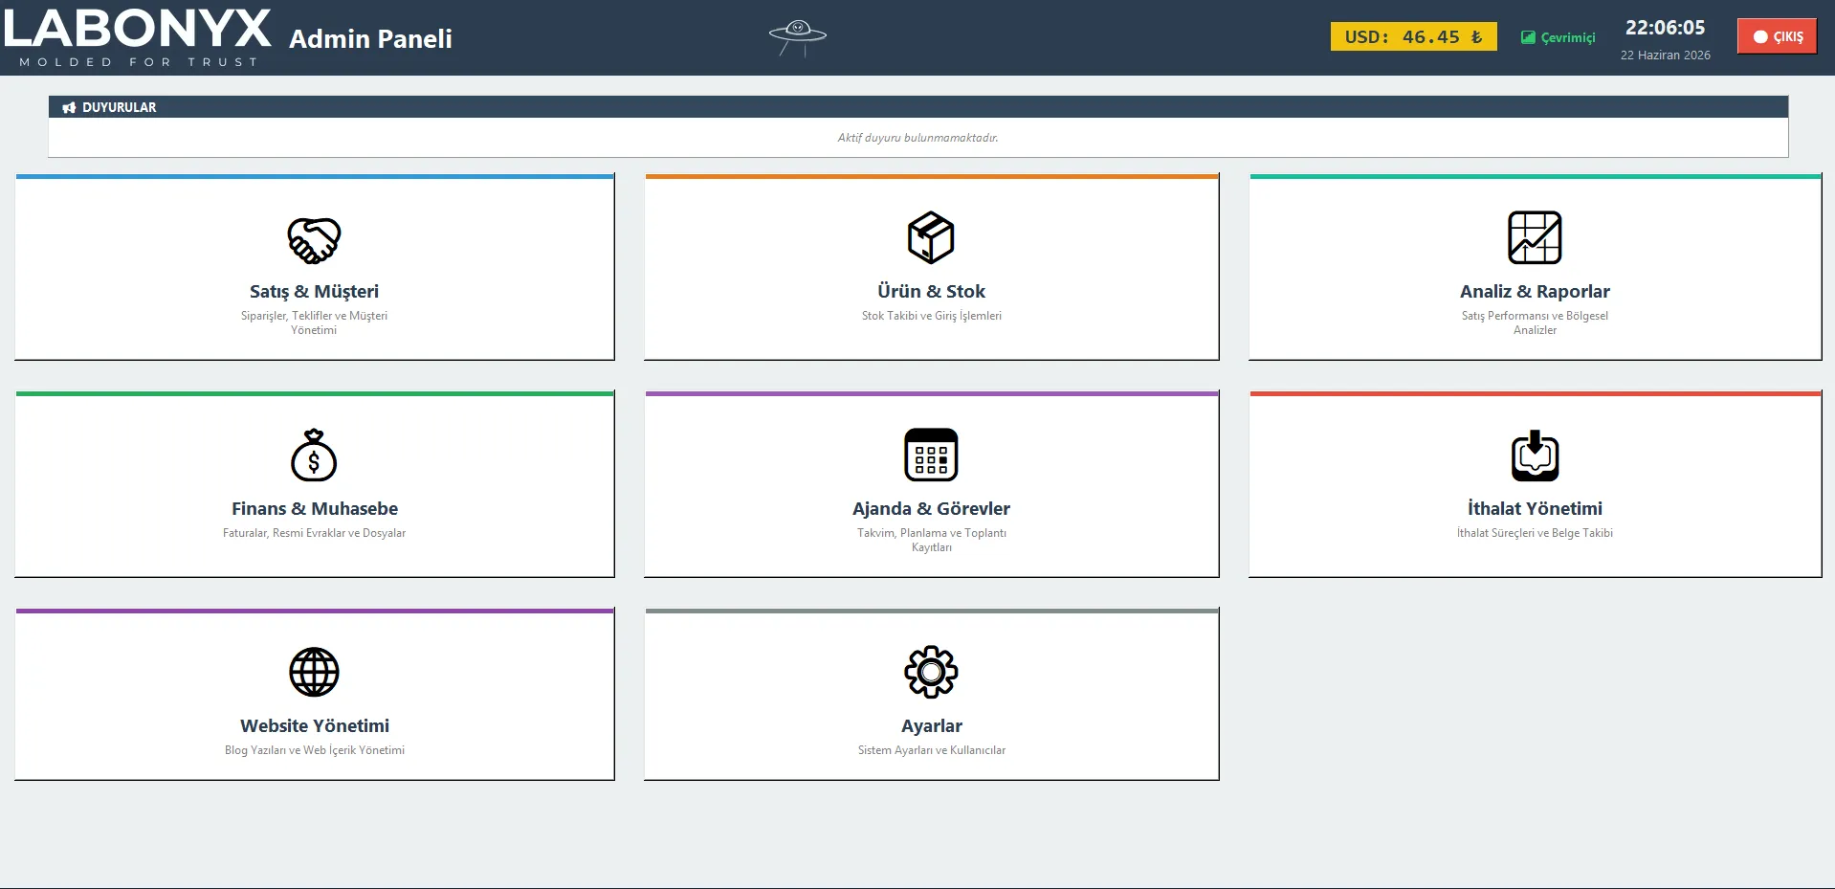This screenshot has width=1835, height=889.
Task: Click 'Blog Yazıları ve Web İçerik Yönetimi' description
Action: (314, 750)
